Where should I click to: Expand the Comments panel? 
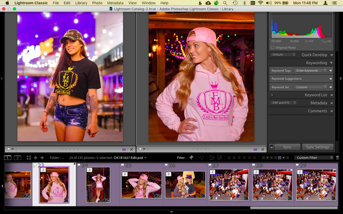coord(331,111)
